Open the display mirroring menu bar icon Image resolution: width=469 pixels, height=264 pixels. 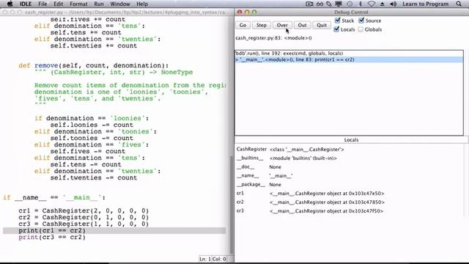339,4
